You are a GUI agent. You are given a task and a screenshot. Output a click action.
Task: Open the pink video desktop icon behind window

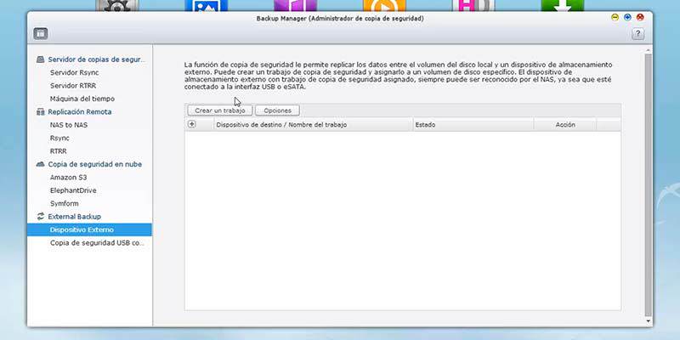click(473, 6)
